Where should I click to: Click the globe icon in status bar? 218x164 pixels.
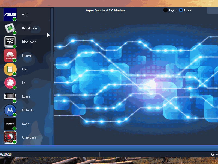tap(213, 154)
